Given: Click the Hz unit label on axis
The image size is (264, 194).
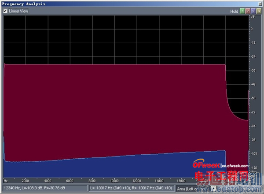Looking at the screenshot, I should click(x=6, y=181).
